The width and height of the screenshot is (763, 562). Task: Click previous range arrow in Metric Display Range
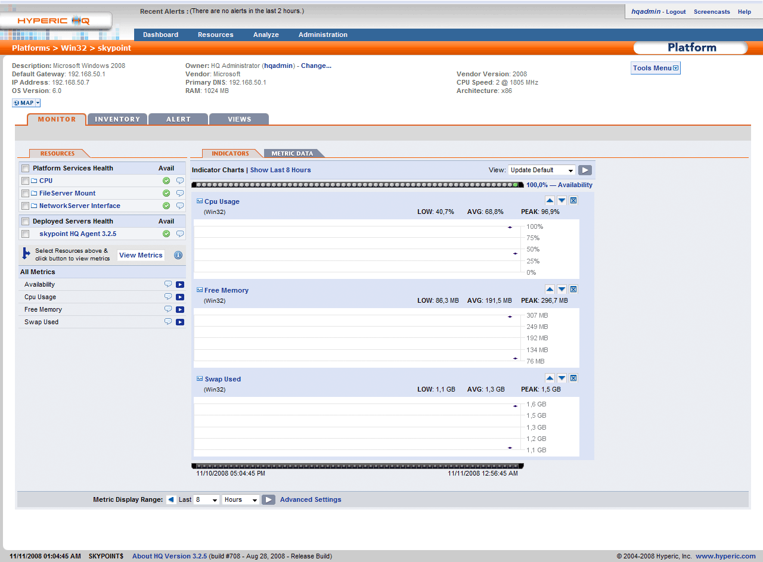click(x=171, y=499)
